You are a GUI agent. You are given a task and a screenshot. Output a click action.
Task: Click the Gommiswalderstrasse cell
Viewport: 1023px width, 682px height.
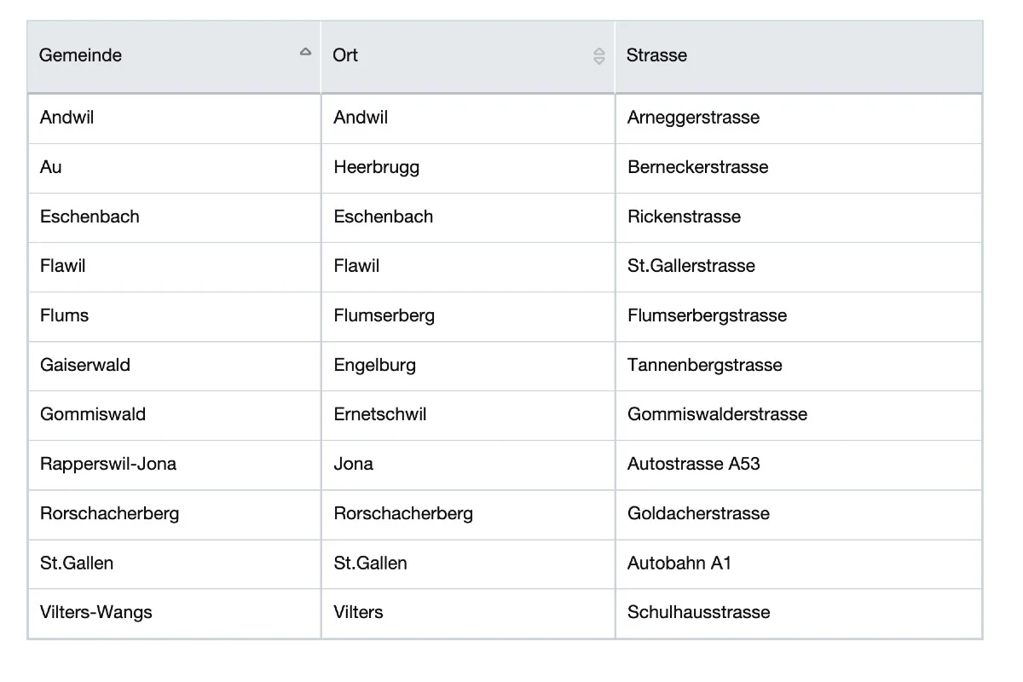click(x=799, y=415)
